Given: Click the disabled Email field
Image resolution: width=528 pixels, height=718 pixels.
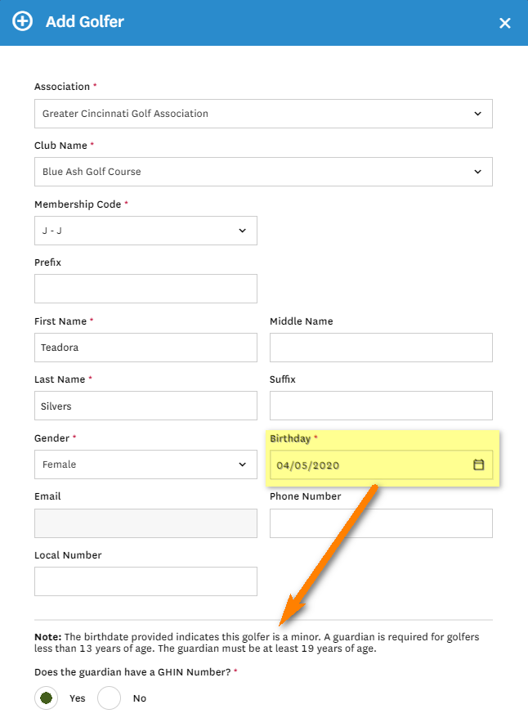Looking at the screenshot, I should [x=145, y=523].
